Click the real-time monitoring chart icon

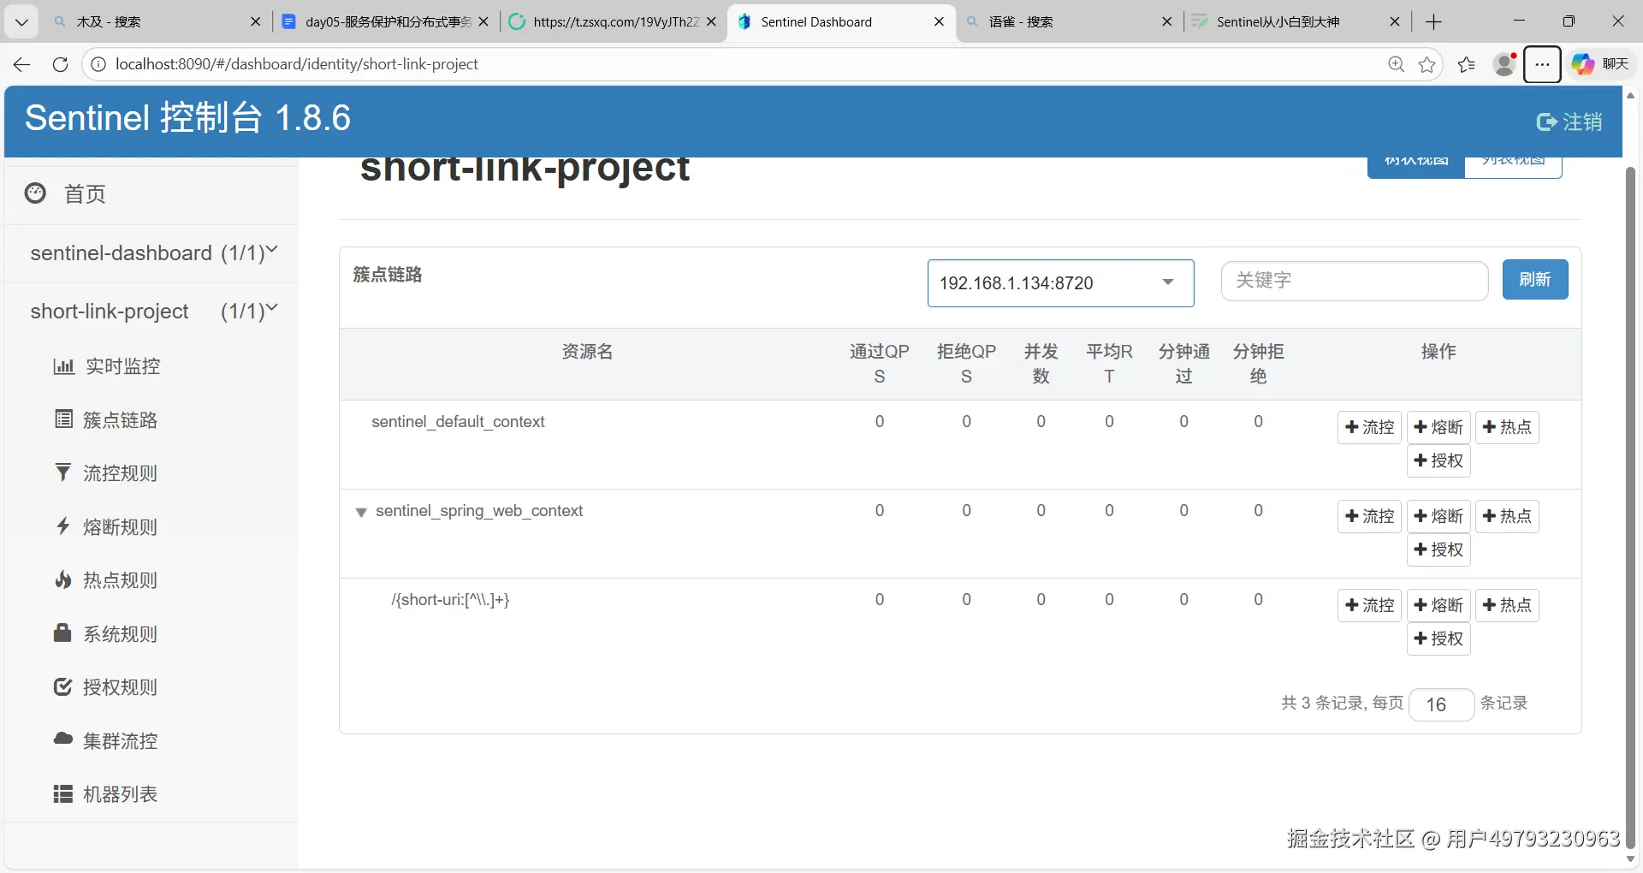pyautogui.click(x=63, y=366)
